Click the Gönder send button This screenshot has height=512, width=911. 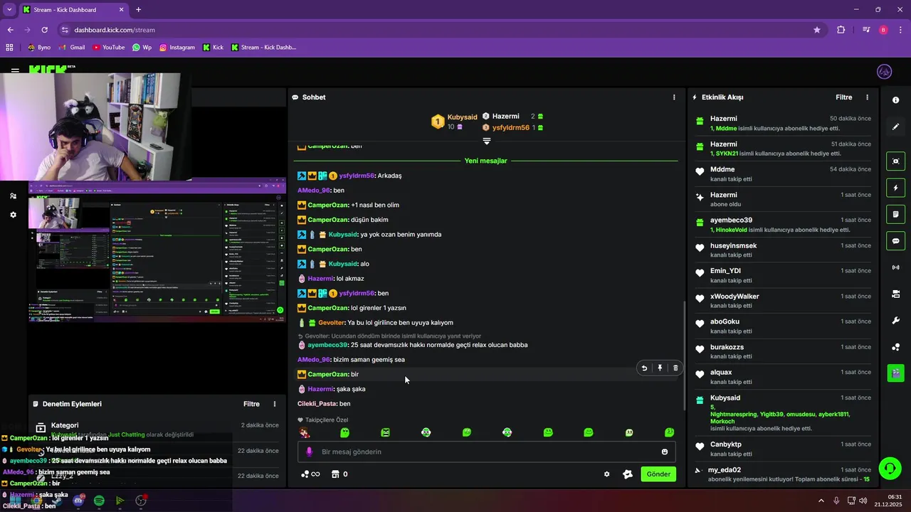click(658, 474)
